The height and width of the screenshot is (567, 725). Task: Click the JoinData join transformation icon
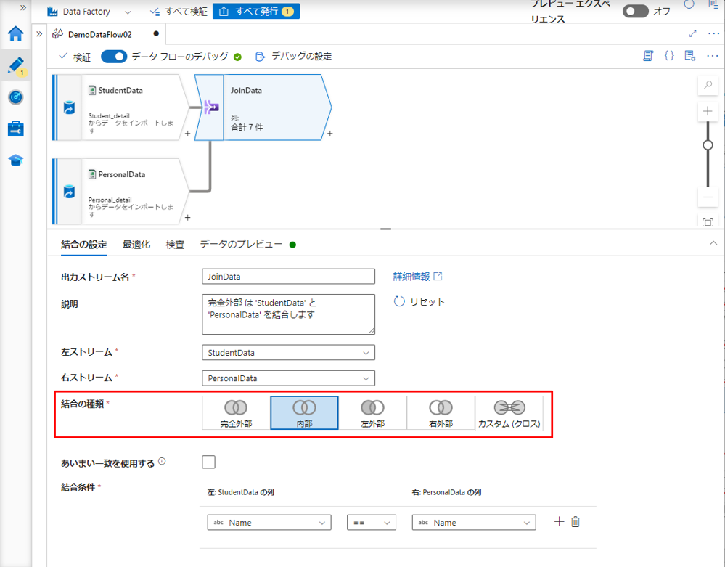pos(211,107)
